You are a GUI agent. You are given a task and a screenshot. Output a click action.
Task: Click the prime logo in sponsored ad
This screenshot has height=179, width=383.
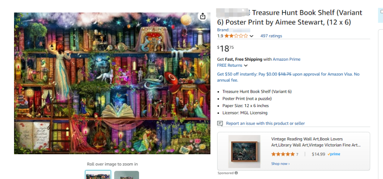pyautogui.click(x=334, y=154)
